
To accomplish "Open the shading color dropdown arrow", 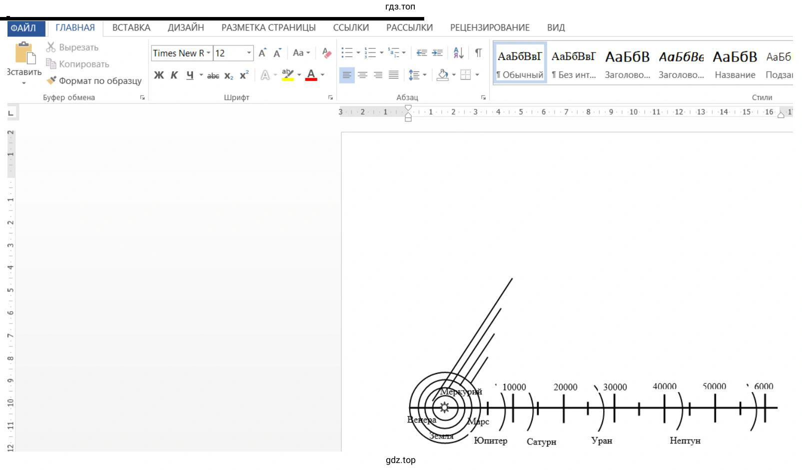I will tap(454, 75).
